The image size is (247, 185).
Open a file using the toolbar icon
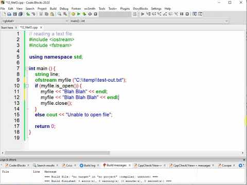(9, 14)
